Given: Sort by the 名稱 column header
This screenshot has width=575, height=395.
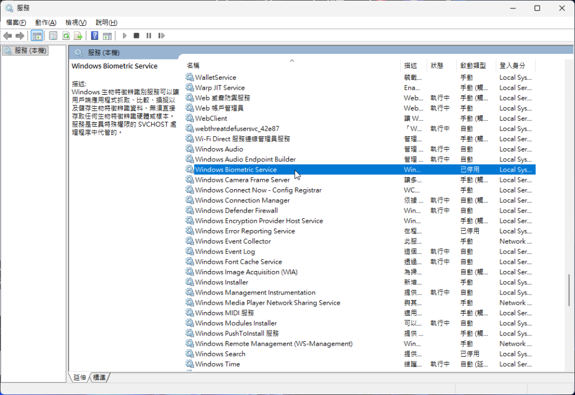Looking at the screenshot, I should click(x=193, y=66).
